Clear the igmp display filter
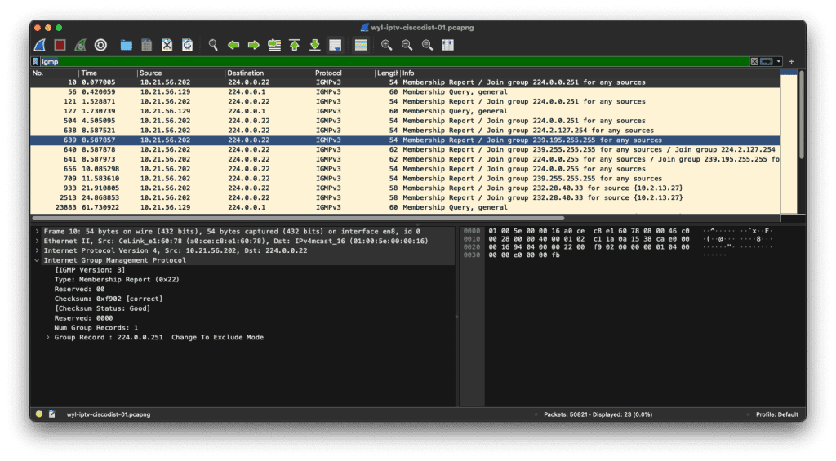The image size is (836, 461). click(754, 62)
